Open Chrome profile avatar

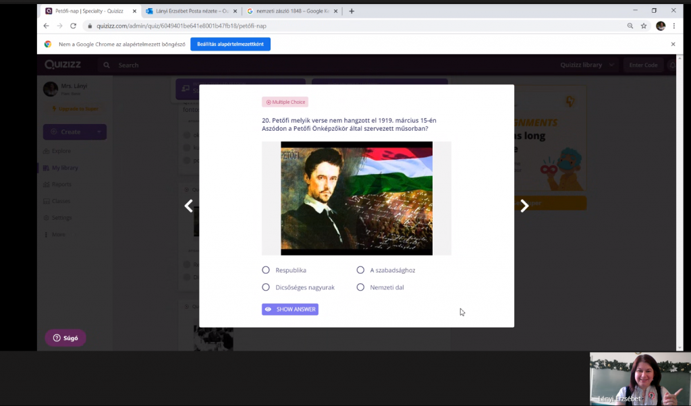pyautogui.click(x=660, y=26)
